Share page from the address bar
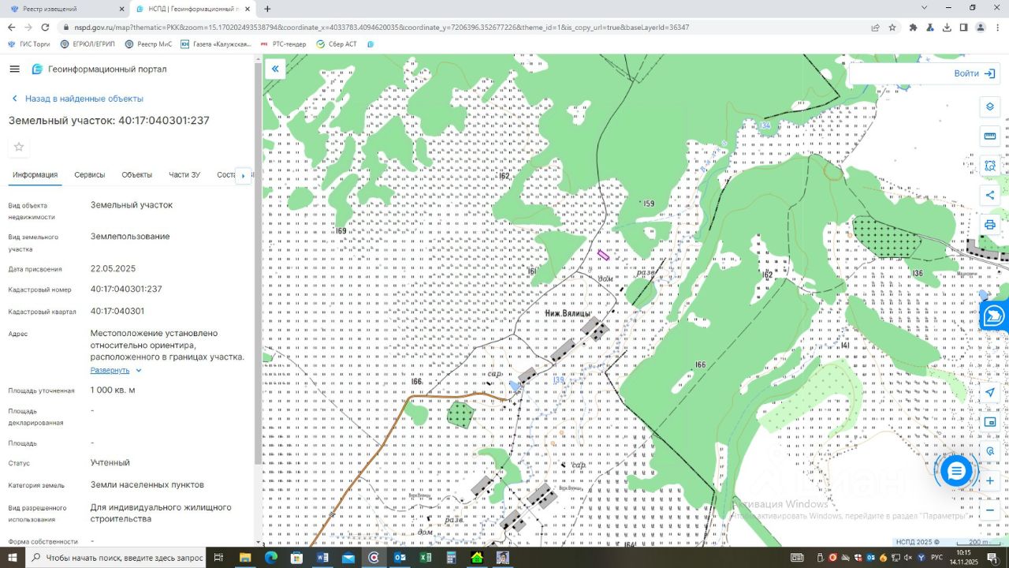The image size is (1009, 568). [x=875, y=27]
